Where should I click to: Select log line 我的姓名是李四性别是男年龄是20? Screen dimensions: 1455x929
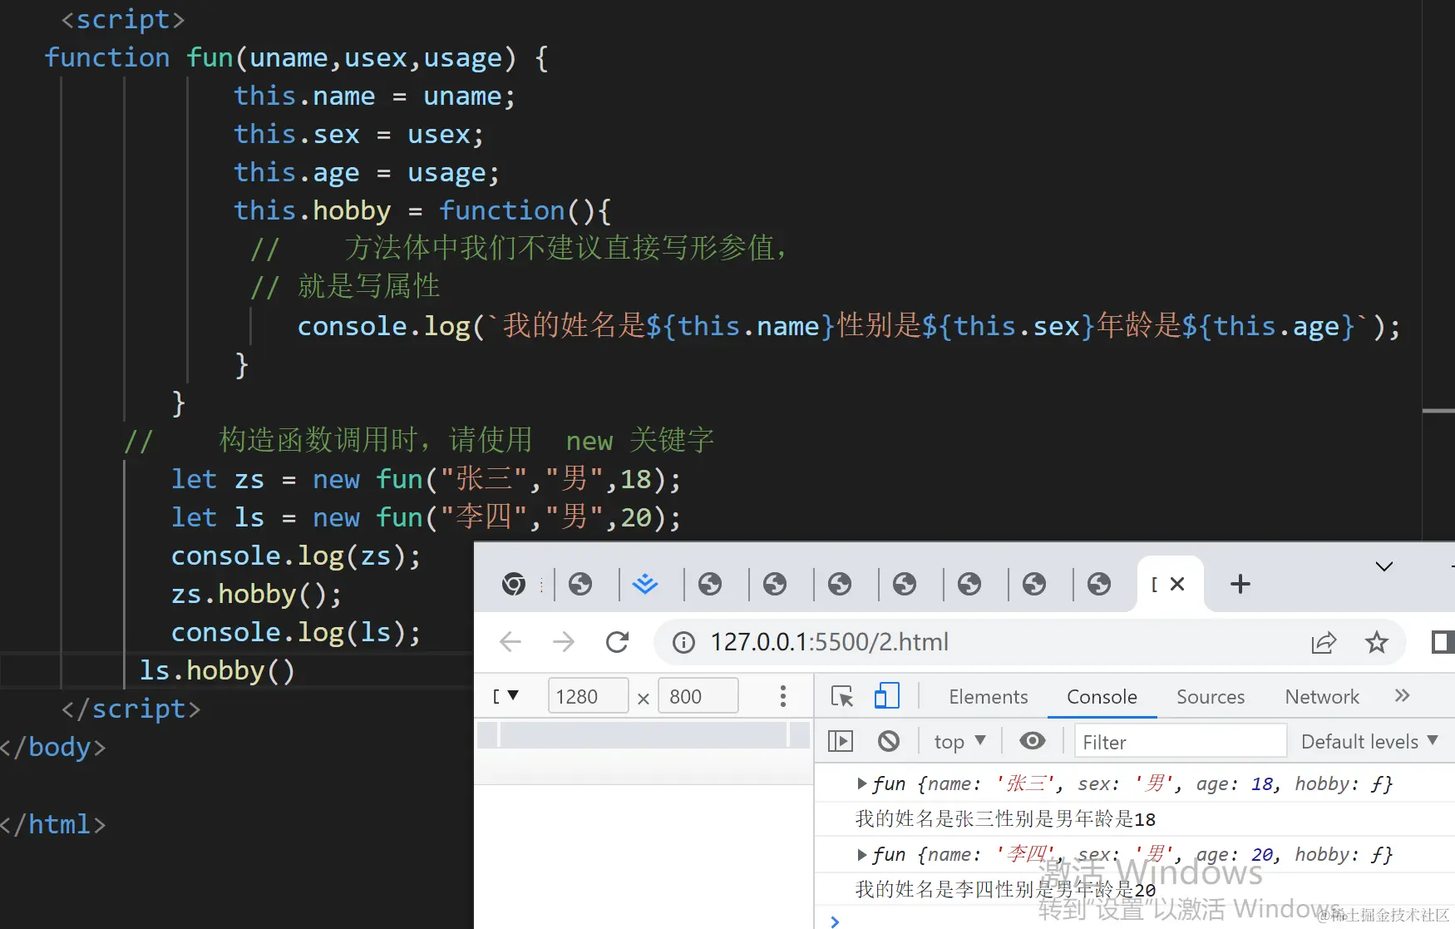tap(1006, 890)
